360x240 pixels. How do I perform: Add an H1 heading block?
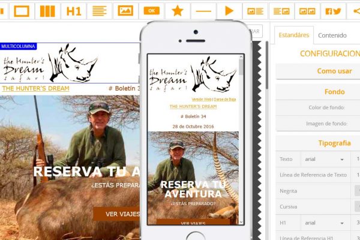tap(74, 11)
